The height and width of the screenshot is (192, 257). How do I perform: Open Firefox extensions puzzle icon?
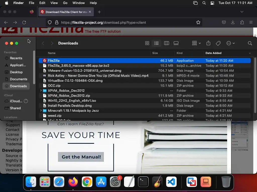click(242, 22)
